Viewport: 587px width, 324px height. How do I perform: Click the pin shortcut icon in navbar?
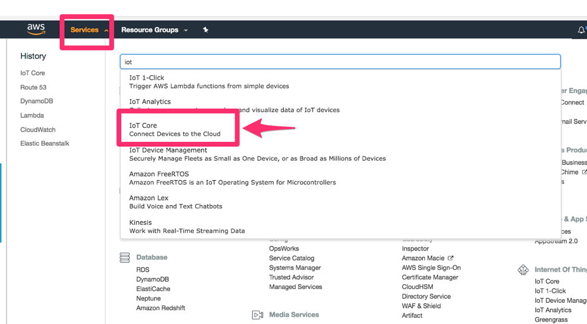point(205,30)
